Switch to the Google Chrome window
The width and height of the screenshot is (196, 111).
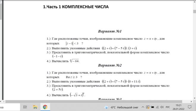pos(45,107)
